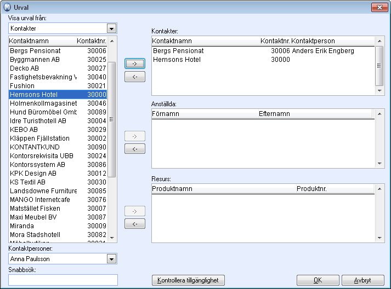This screenshot has height=289, width=391.
Task: Select Miranda in the list
Action: pos(58,226)
